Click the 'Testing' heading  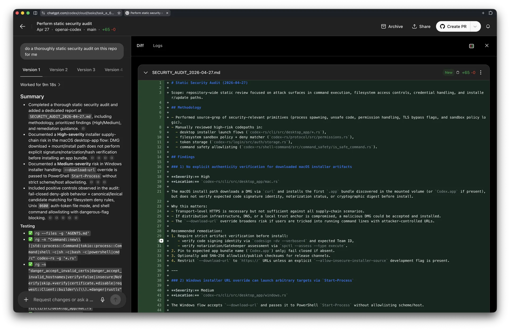coord(28,226)
